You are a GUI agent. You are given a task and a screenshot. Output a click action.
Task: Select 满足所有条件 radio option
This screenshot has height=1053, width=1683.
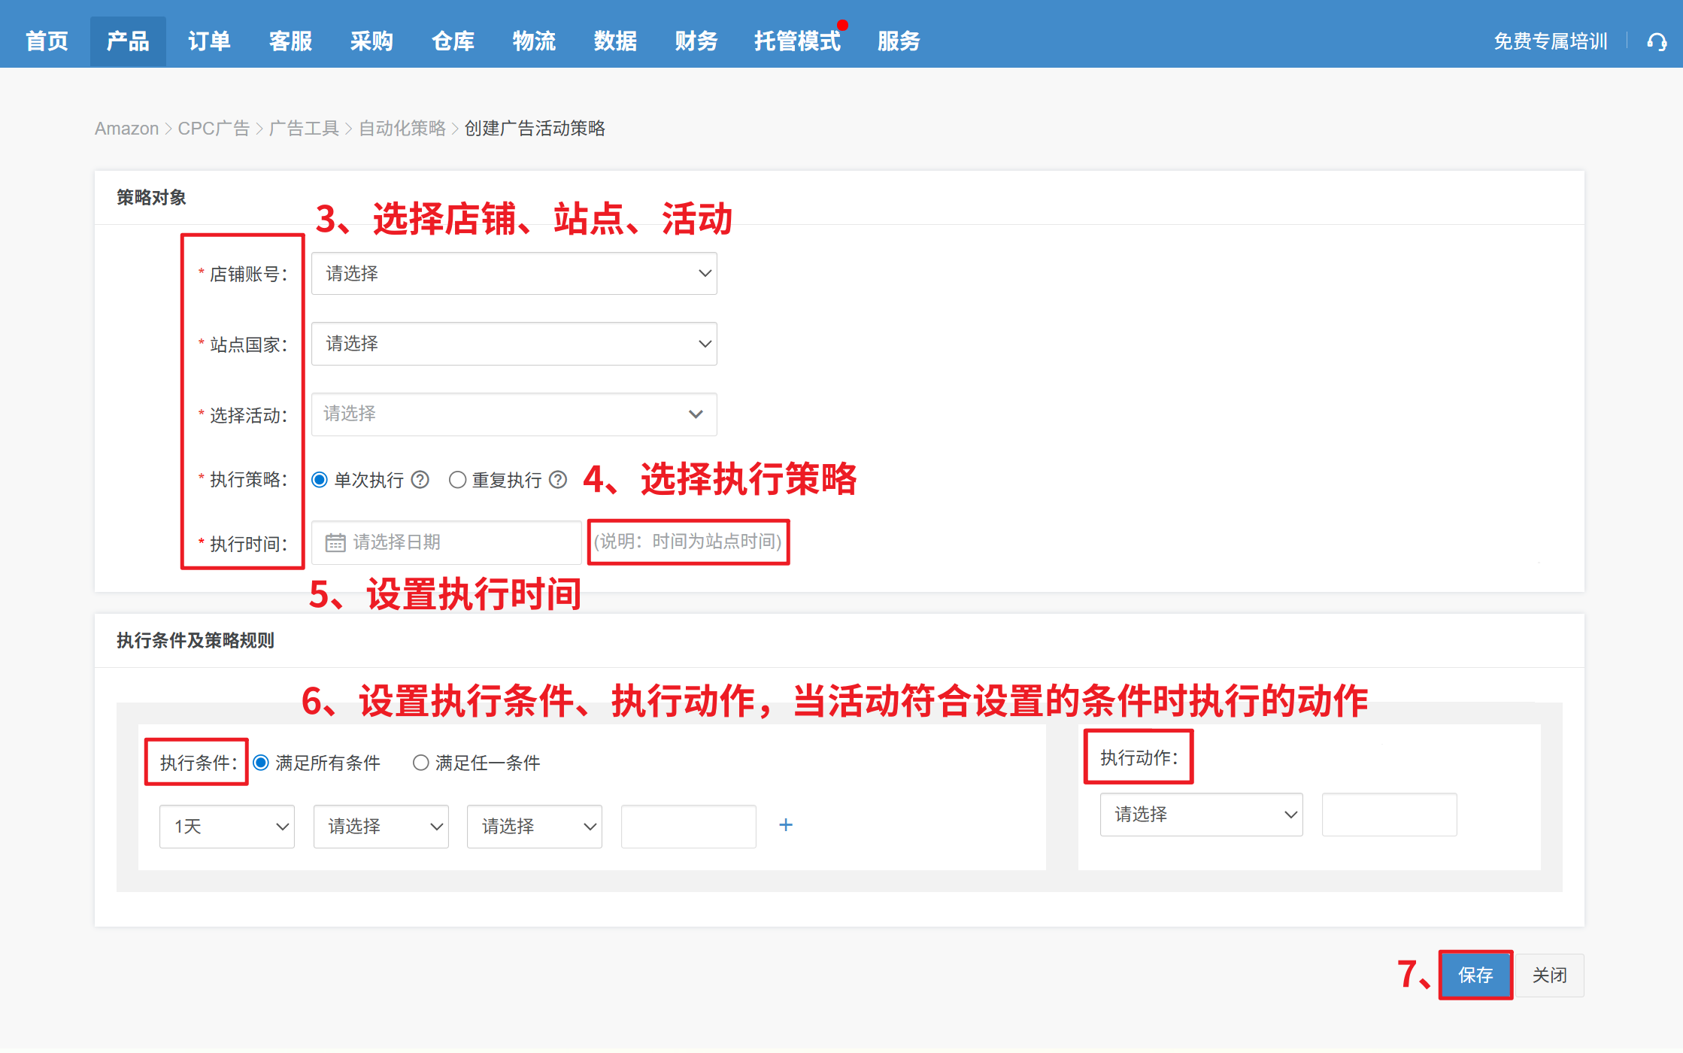[261, 763]
